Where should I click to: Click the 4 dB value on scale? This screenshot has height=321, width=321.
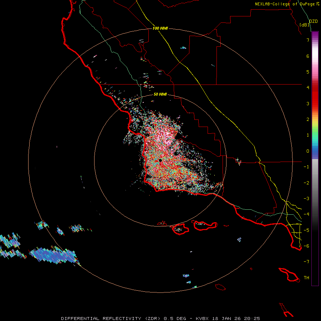tap(308, 88)
